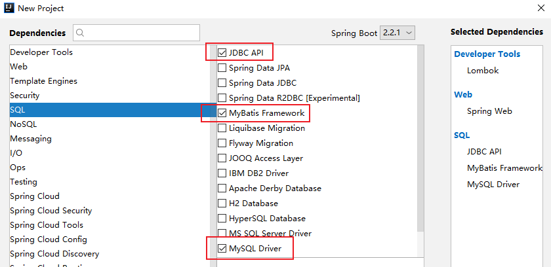Uncheck the JDBC API checkbox

point(222,52)
